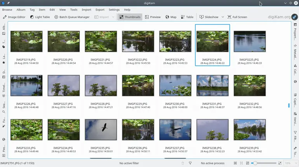Switch to Map view

(x=171, y=17)
